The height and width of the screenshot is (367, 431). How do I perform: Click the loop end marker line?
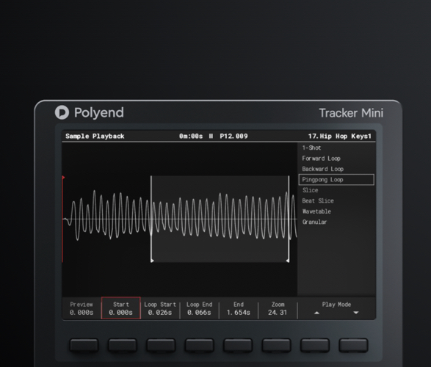coord(289,219)
